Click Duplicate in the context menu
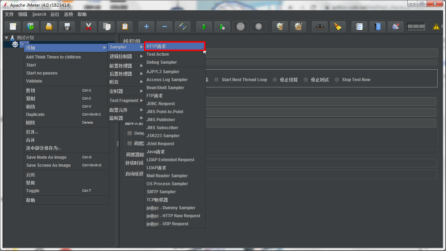446x251 pixels. tap(66, 115)
